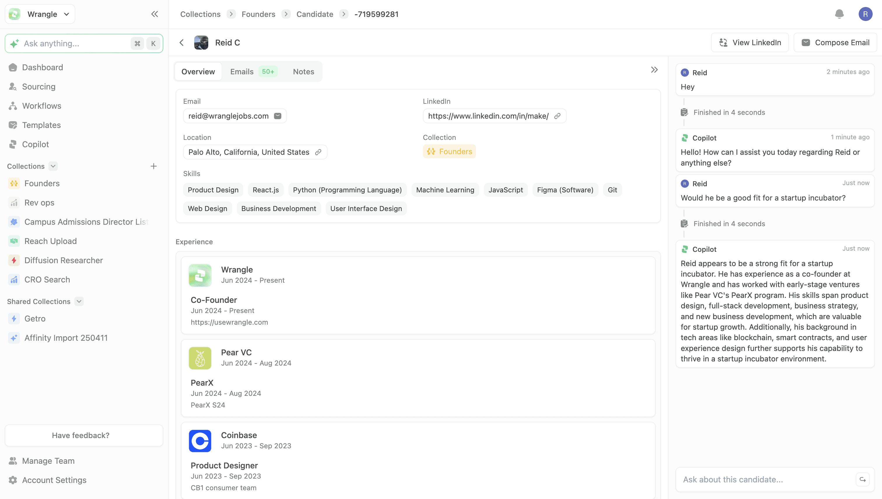Switch to the Overview tab
882x499 pixels.
click(198, 71)
